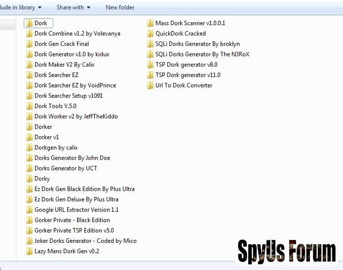Select the QuickDork Cracked folder icon

(150, 34)
